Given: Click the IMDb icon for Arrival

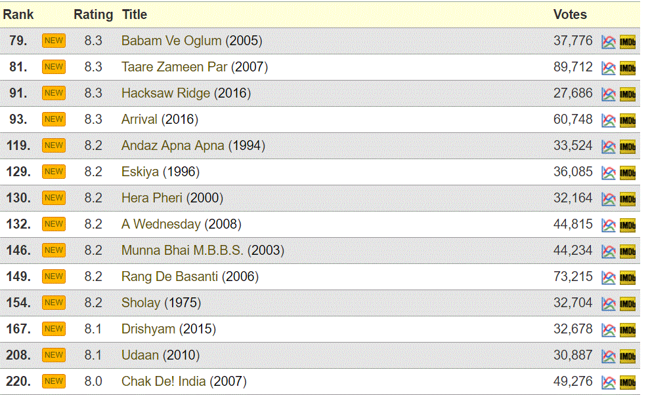Looking at the screenshot, I should pyautogui.click(x=628, y=121).
